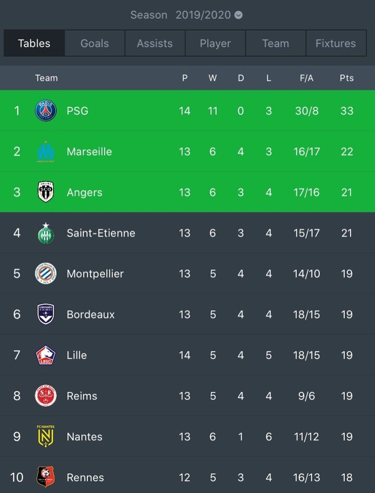
Task: Select the Lille LOSC logo
Action: pos(46,355)
